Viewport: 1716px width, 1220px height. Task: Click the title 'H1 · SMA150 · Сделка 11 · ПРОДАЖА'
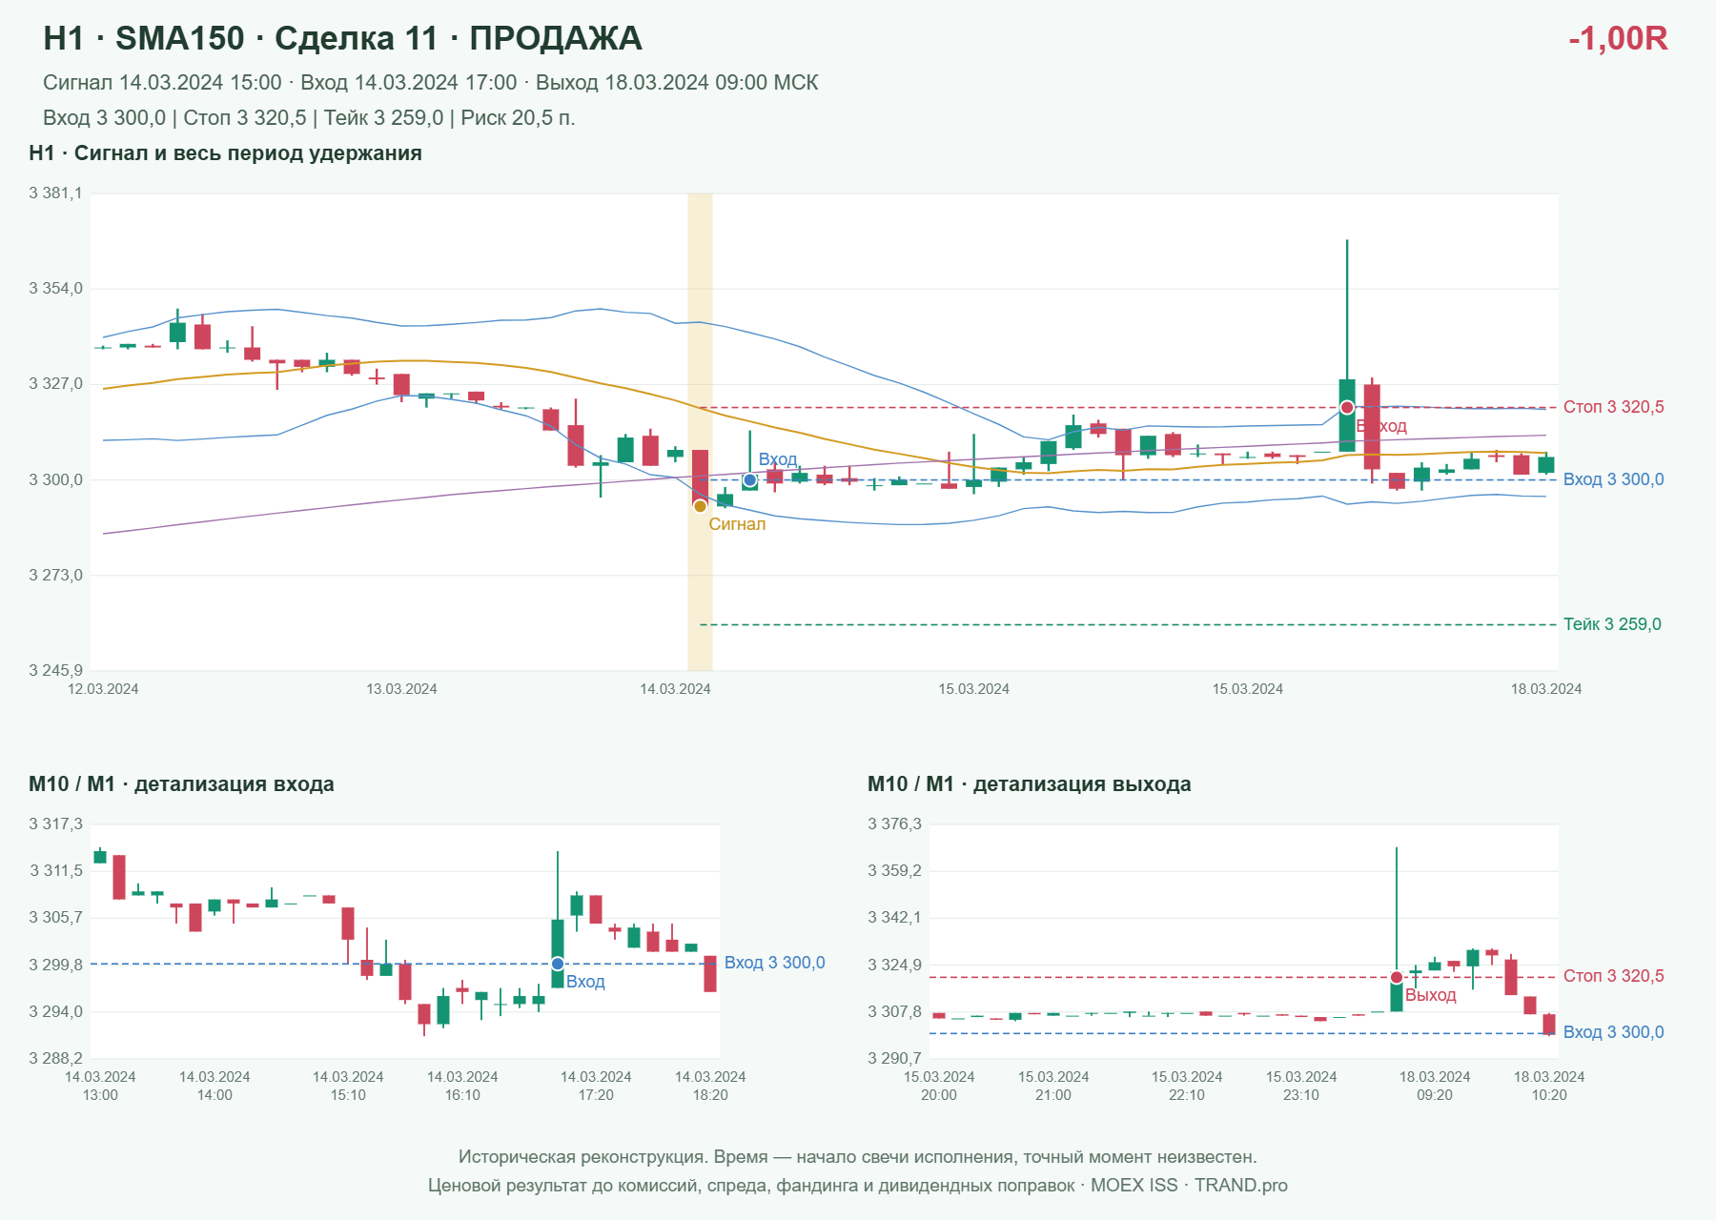point(343,38)
